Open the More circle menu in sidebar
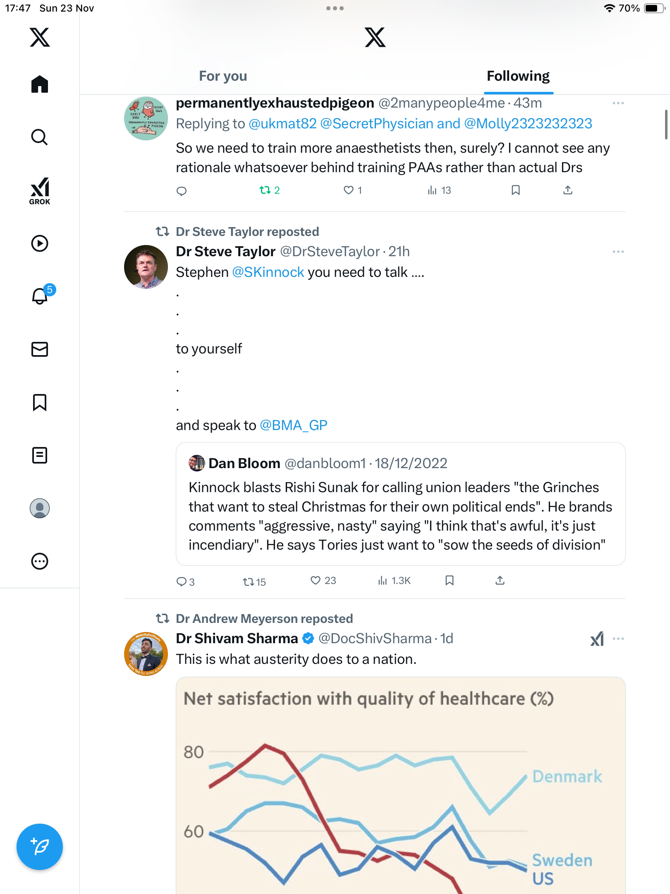This screenshot has width=670, height=894. point(40,561)
